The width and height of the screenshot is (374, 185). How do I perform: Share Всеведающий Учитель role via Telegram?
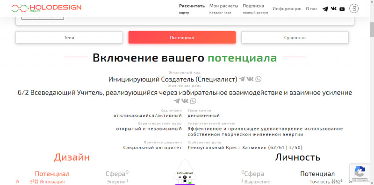click(x=177, y=101)
